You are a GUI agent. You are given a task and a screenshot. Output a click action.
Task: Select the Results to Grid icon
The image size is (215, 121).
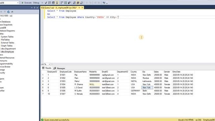point(78,3)
